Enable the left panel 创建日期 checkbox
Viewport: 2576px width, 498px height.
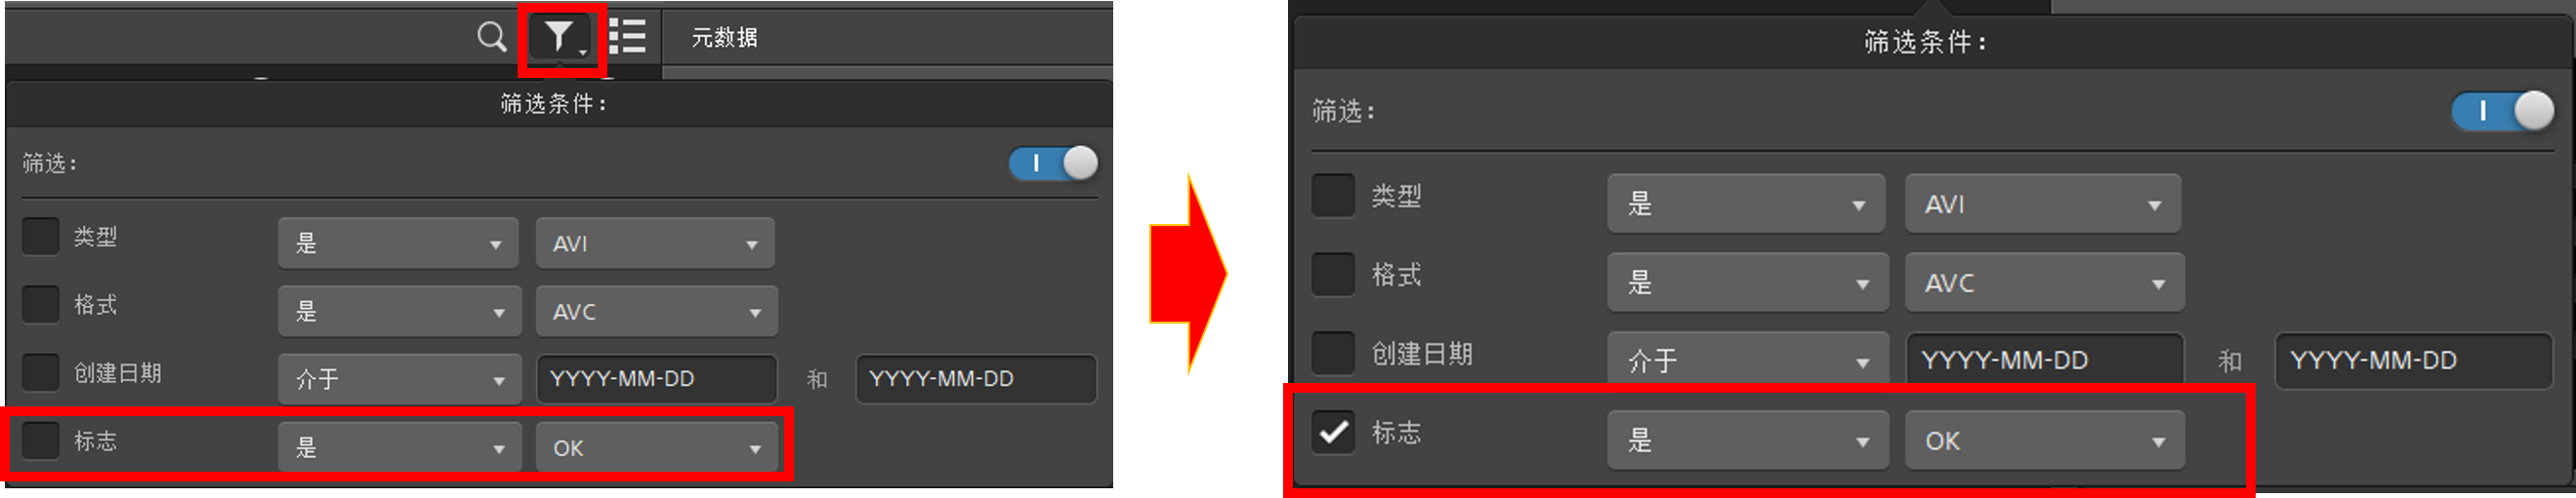coord(40,372)
